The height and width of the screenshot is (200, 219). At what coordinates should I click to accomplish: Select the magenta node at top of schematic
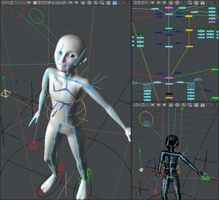pos(169,8)
